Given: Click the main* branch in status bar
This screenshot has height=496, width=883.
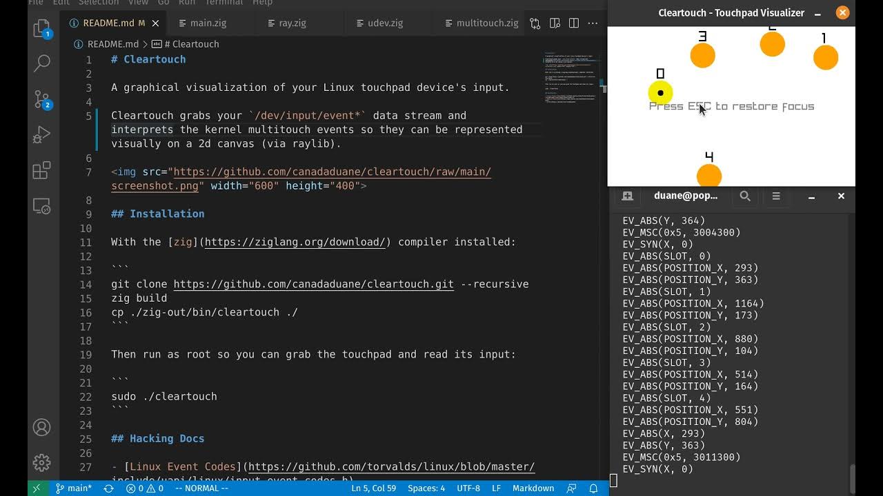Looking at the screenshot, I should click(x=74, y=488).
